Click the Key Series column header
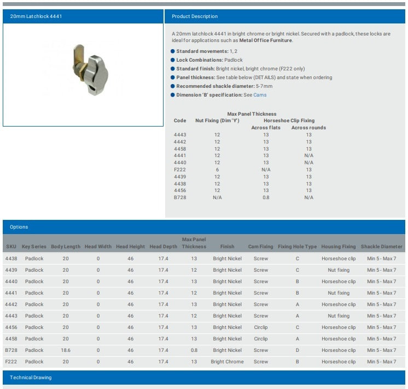 tap(34, 247)
